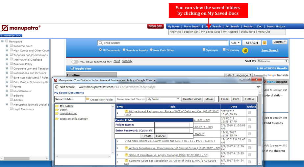
Task: Collapse the Manupatra root tree node
Action: 2,41
